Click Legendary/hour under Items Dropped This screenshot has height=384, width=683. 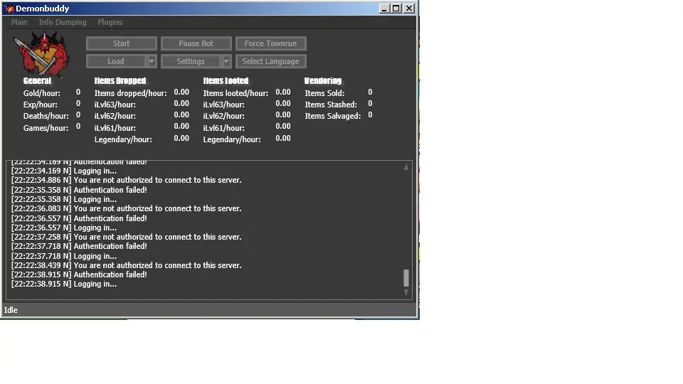coord(123,140)
